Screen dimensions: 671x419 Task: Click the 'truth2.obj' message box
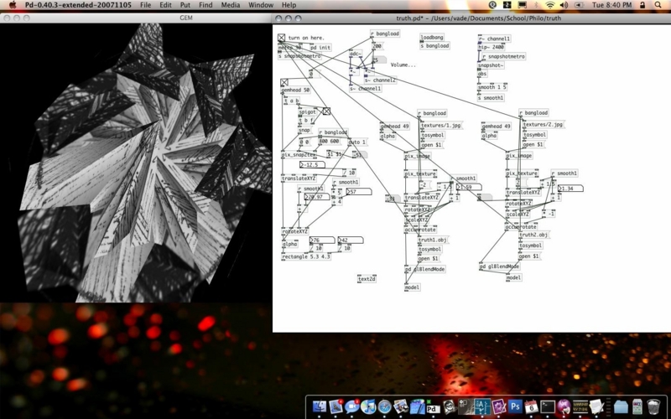(x=534, y=235)
